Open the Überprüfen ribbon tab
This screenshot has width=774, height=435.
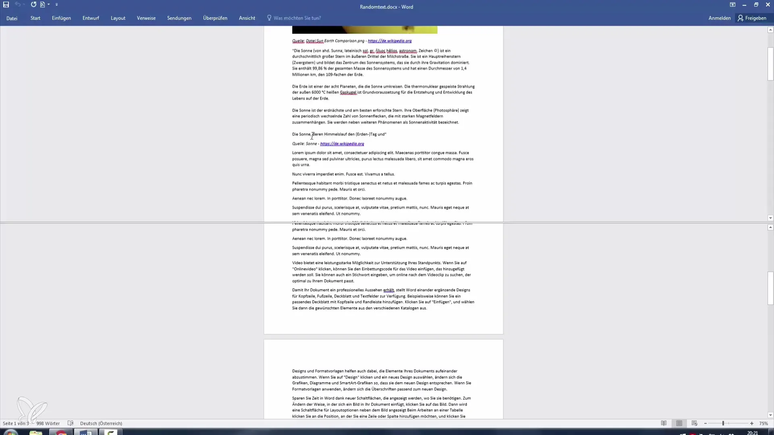[215, 18]
